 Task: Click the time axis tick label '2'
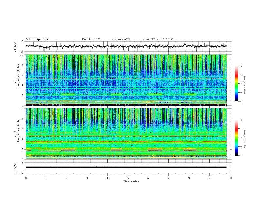pyautogui.click(x=67, y=178)
